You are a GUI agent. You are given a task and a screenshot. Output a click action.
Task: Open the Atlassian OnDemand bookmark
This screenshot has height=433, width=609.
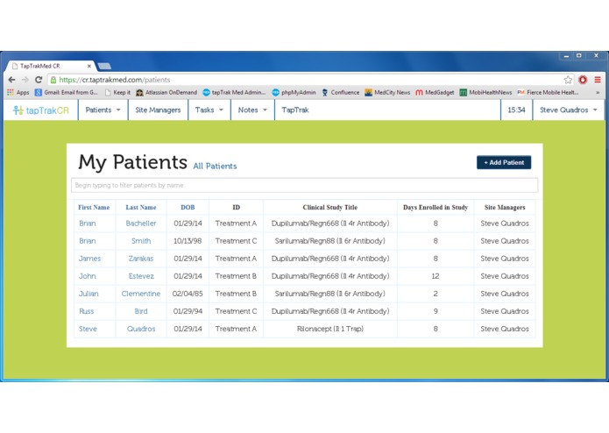tap(166, 92)
